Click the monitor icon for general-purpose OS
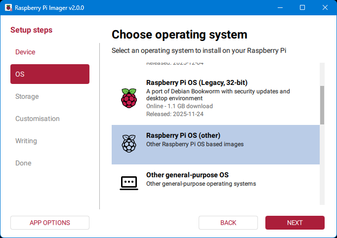 click(128, 182)
